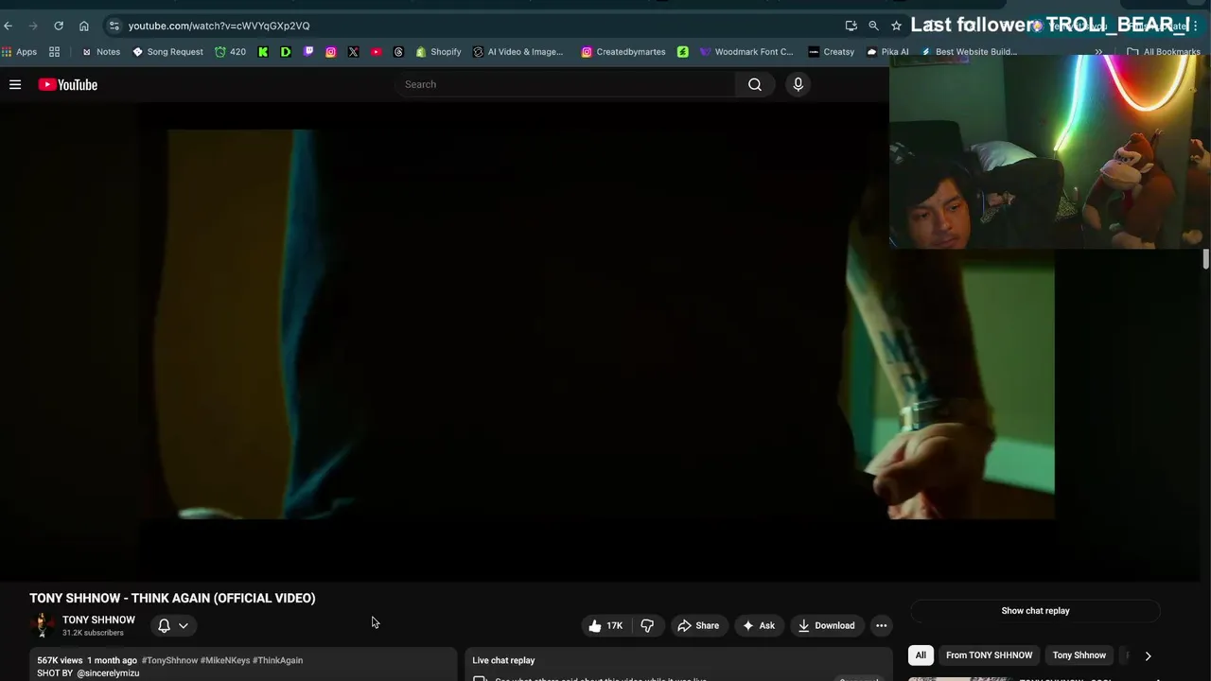Screen dimensions: 1211x681
Task: Open AI Video & Image bookmark
Action: click(518, 52)
